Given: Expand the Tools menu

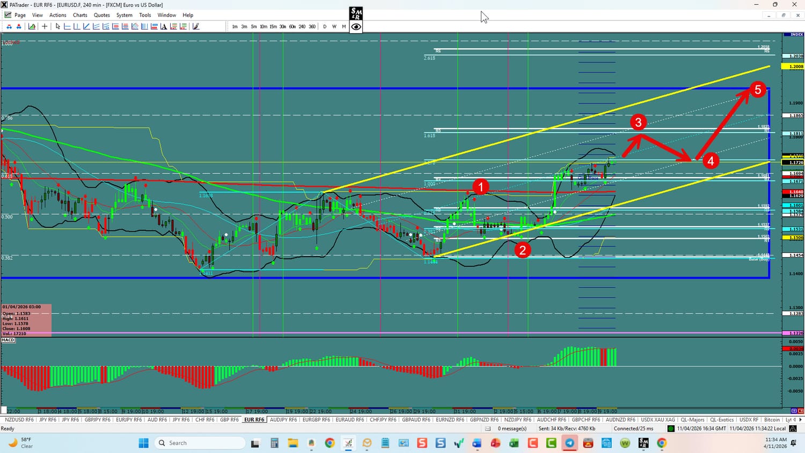Looking at the screenshot, I should pyautogui.click(x=145, y=15).
